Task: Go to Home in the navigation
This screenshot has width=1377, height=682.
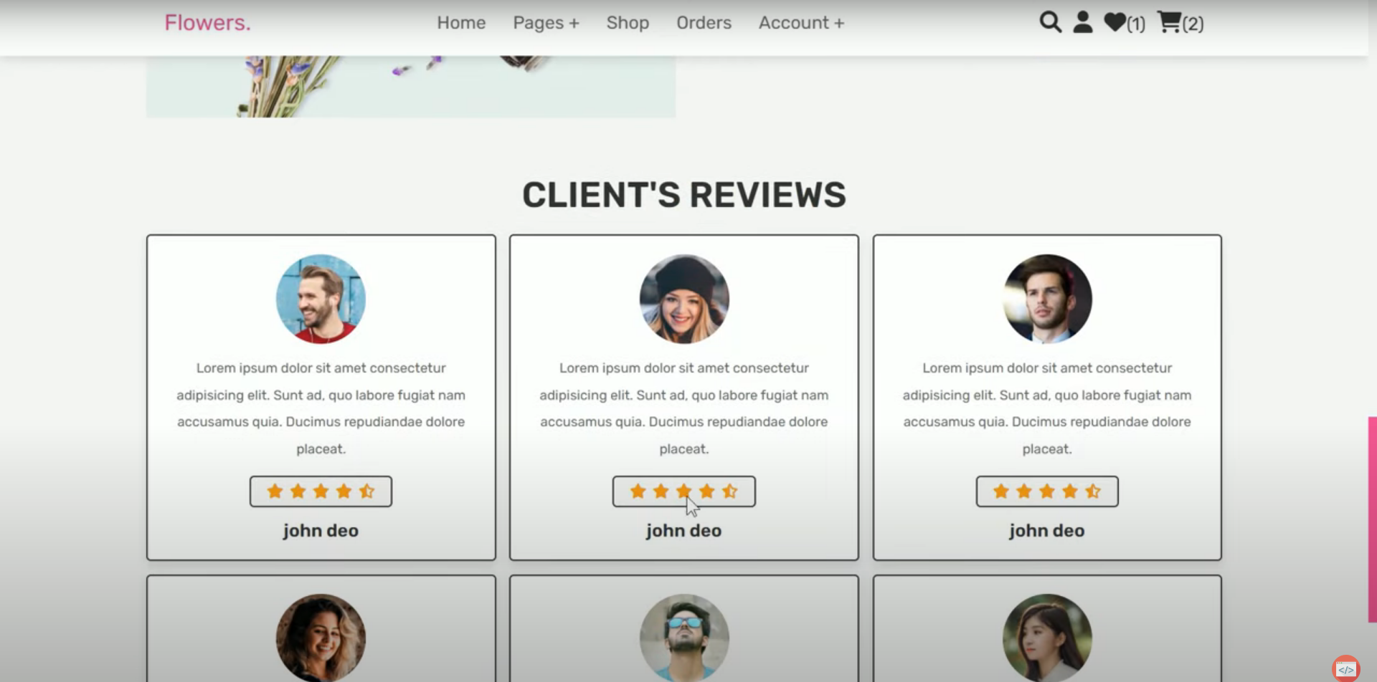Action: click(461, 22)
